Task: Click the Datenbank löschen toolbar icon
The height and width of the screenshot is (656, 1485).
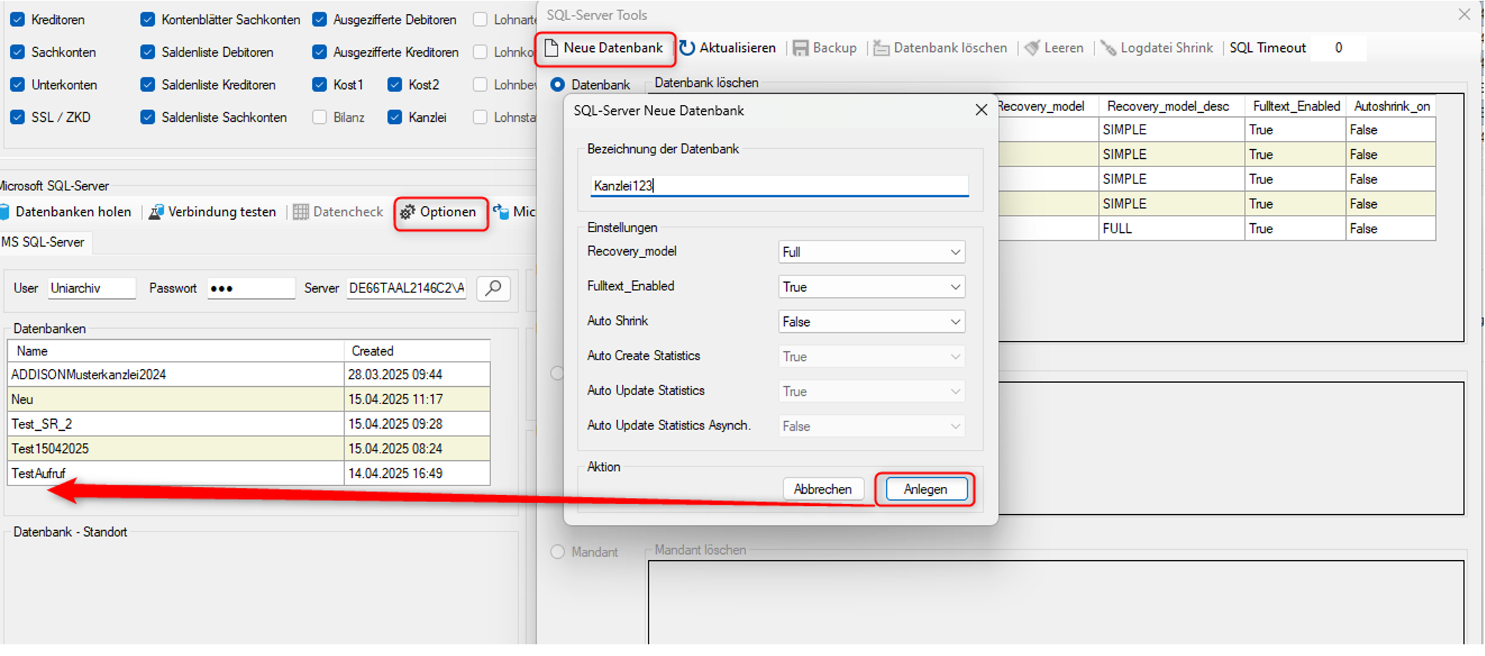Action: pos(881,48)
